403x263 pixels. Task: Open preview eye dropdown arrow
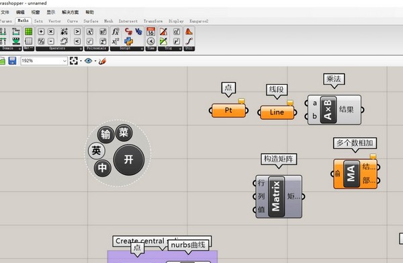click(x=95, y=61)
